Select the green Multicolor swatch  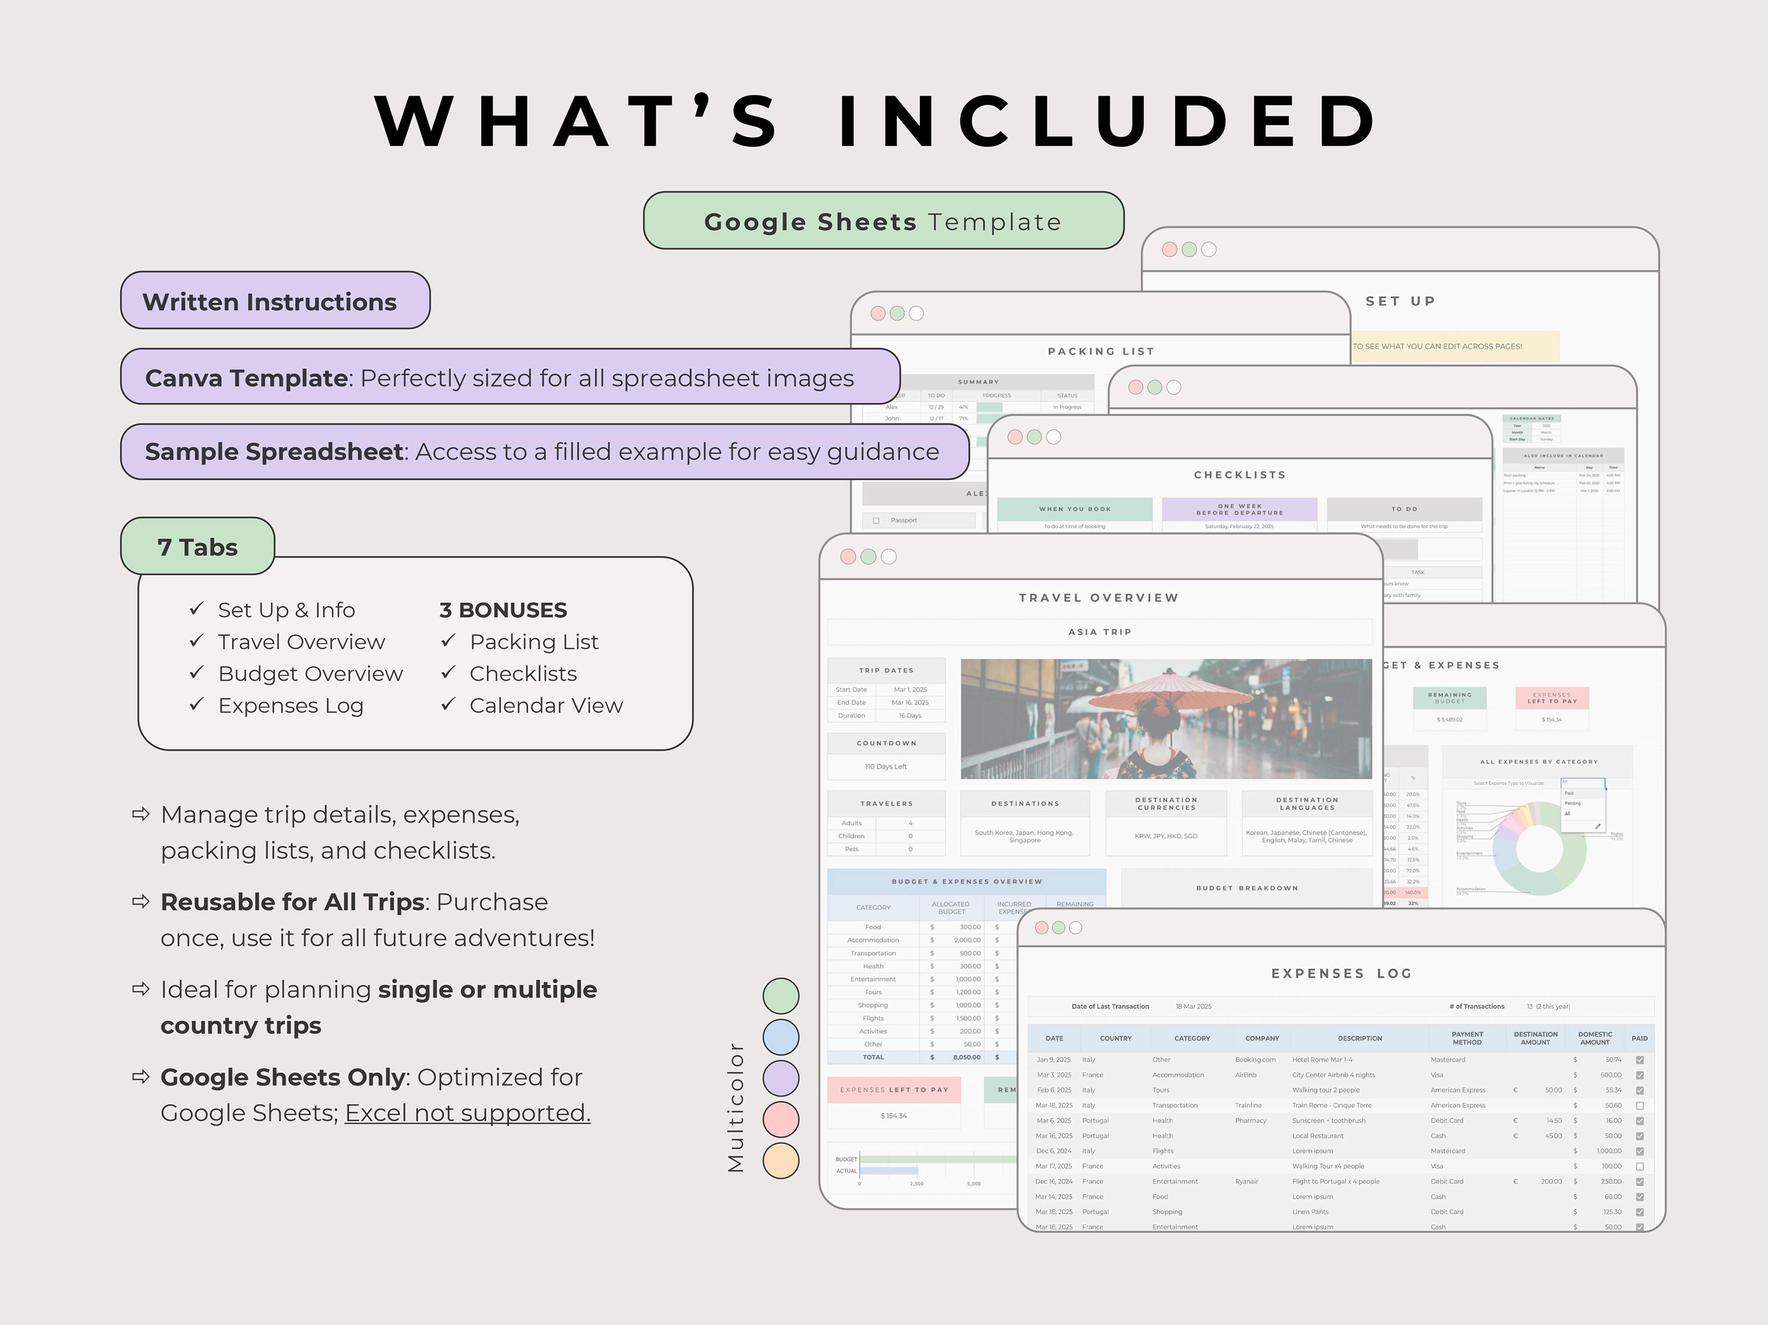781,996
